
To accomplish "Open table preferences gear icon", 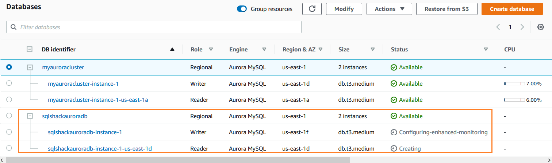I will [x=541, y=27].
